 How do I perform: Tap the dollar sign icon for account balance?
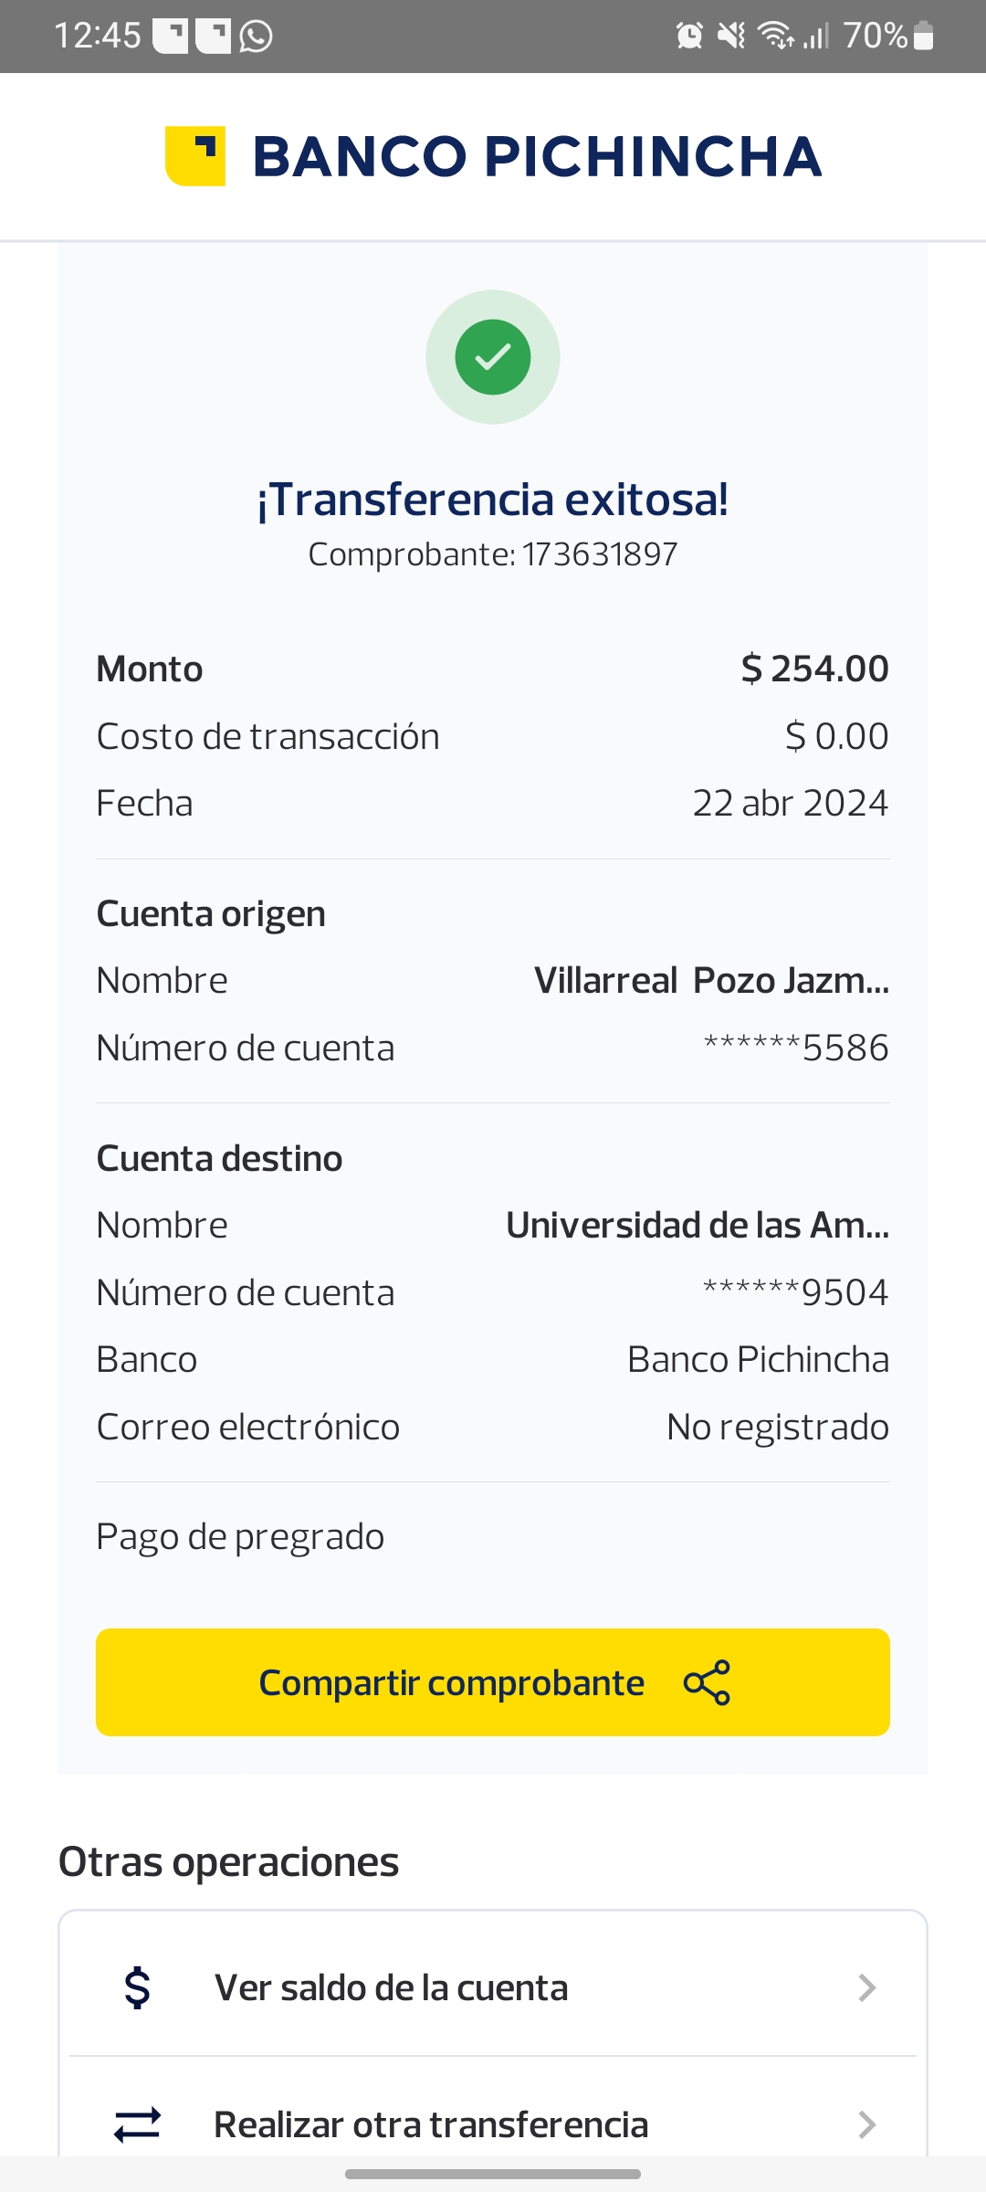click(138, 1987)
